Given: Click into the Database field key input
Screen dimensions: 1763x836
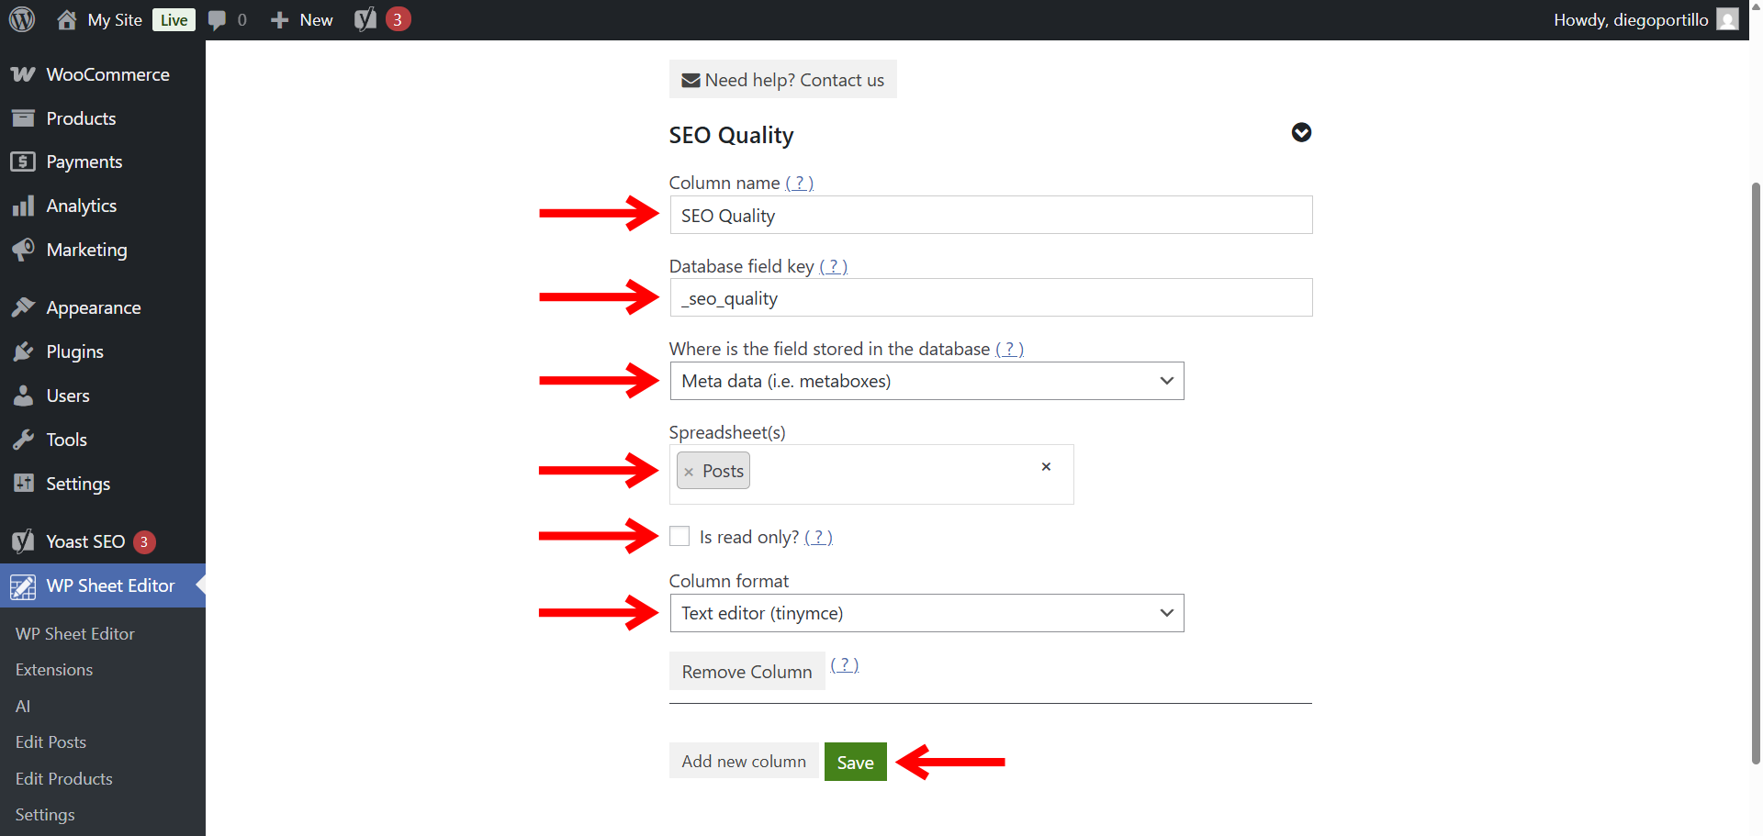Looking at the screenshot, I should pyautogui.click(x=991, y=298).
